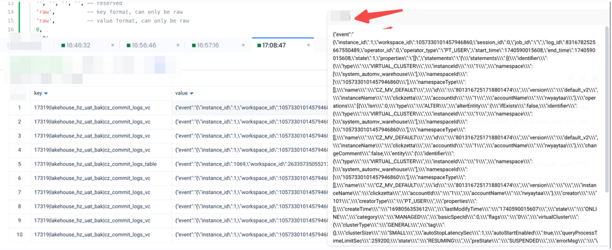Click green status icon on 16:46:32 tab
The height and width of the screenshot is (250, 612).
coord(63,45)
